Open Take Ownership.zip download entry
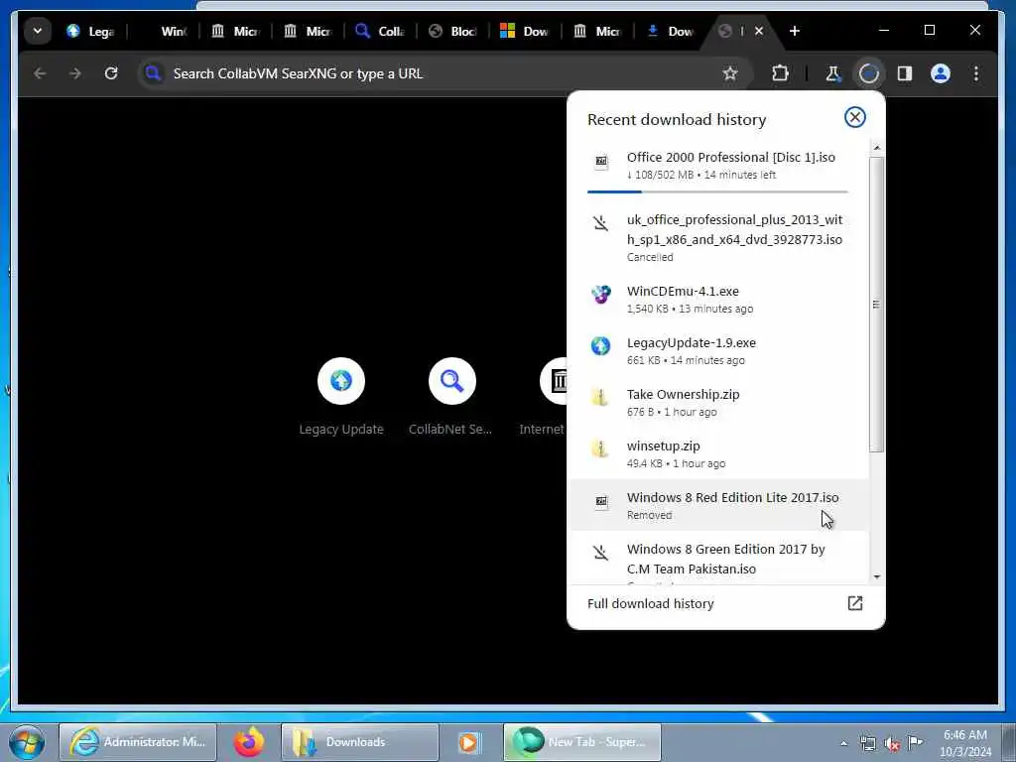Viewport: 1016px width, 762px height. pyautogui.click(x=718, y=402)
